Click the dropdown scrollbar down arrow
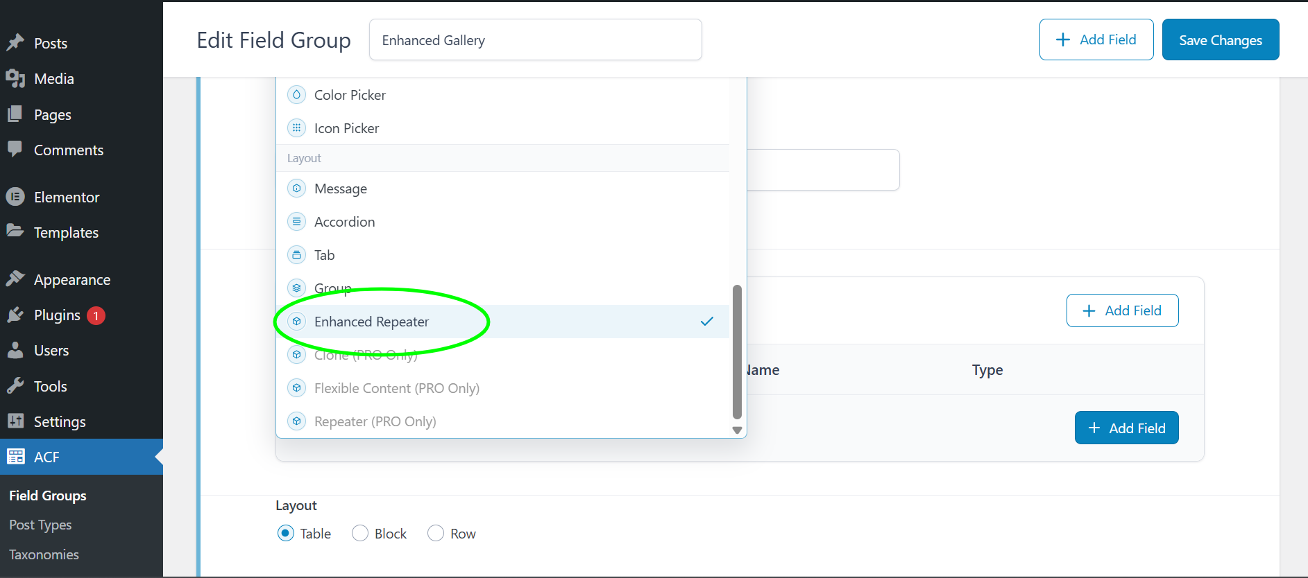The width and height of the screenshot is (1308, 578). (737, 430)
